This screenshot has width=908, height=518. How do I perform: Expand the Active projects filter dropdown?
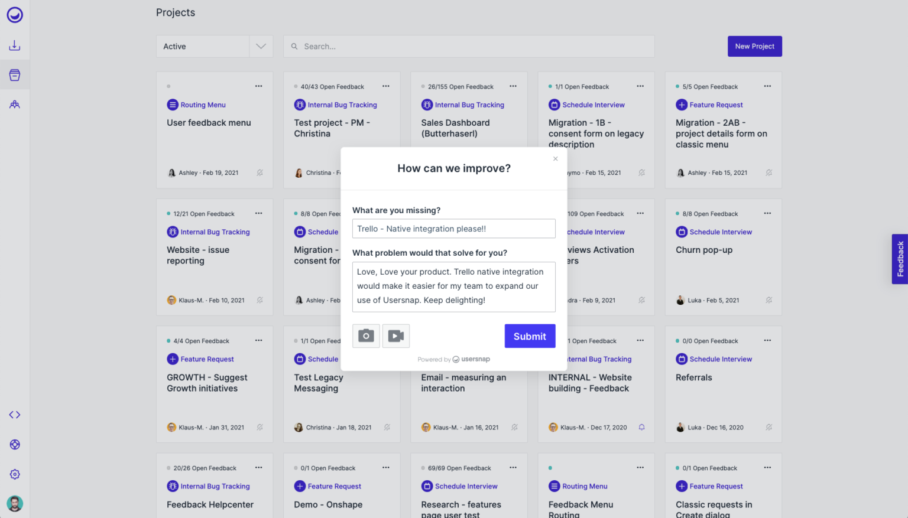click(260, 46)
